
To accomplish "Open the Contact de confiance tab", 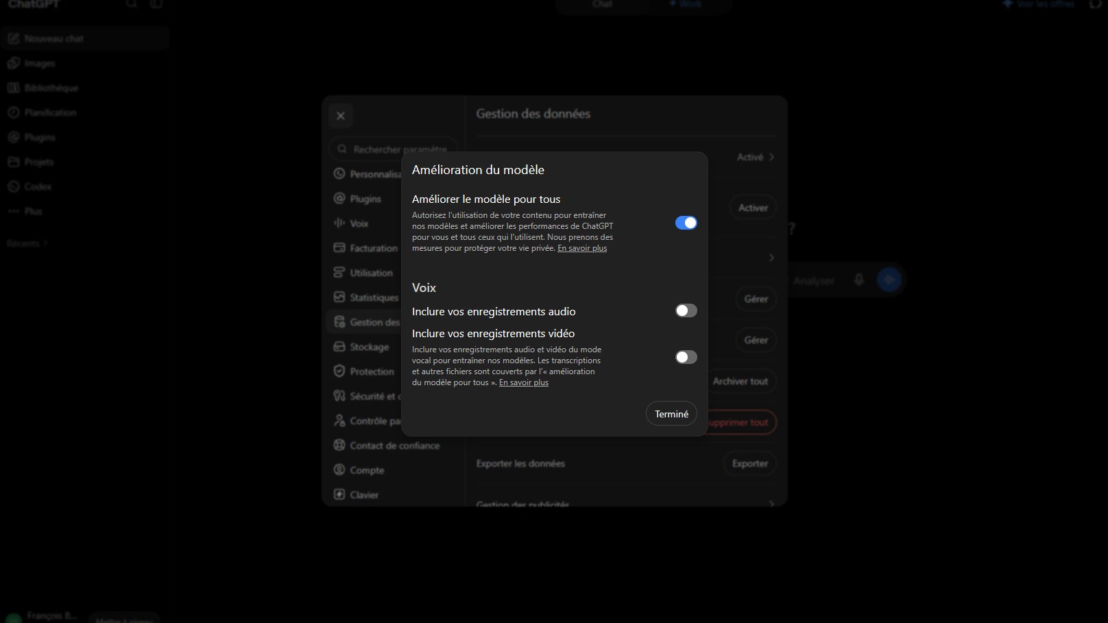I will 392,445.
